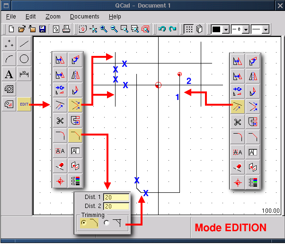Click the EDIT mode button in left toolbar
285x244 pixels.
point(24,104)
